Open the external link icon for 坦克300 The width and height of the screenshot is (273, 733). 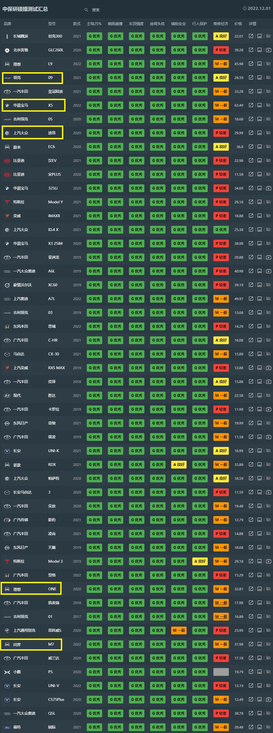(x=251, y=36)
